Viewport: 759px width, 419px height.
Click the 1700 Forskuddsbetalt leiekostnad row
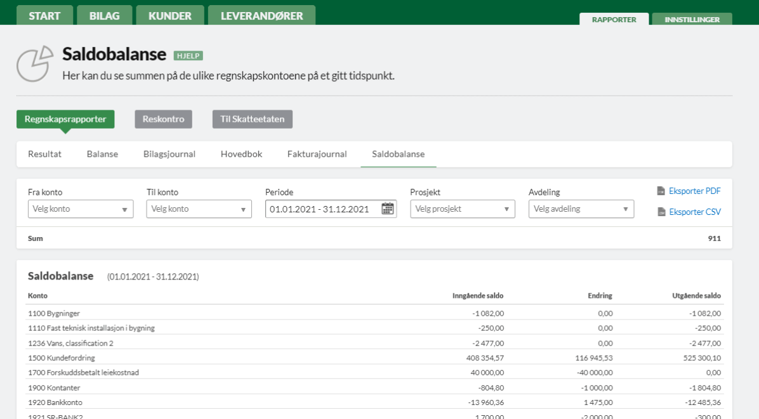click(x=374, y=373)
